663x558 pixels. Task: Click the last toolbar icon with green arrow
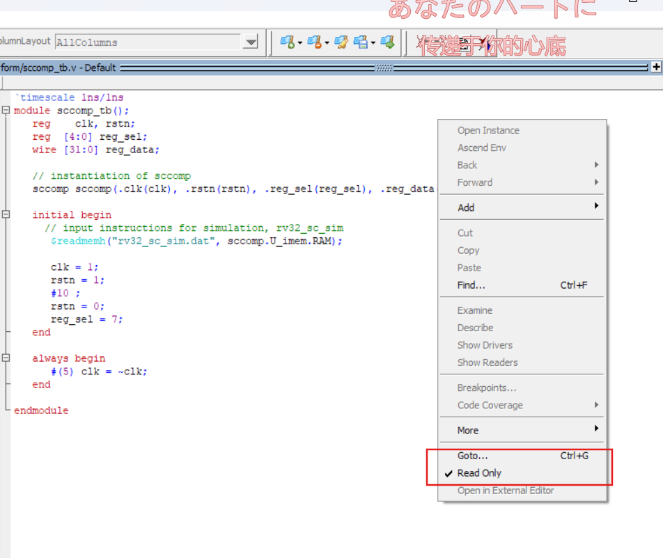[x=387, y=42]
